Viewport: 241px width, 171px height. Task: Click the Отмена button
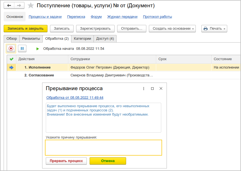[108, 161]
